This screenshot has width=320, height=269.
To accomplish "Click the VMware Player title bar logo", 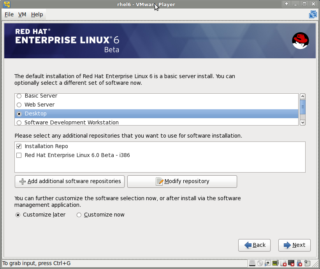I will pos(7,4).
